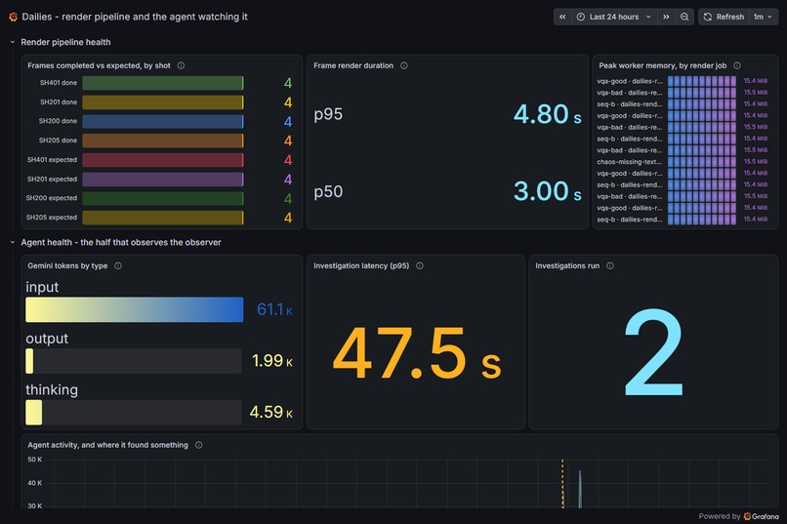Screen dimensions: 787x524
Task: Click the SH401 done bar gauge
Action: tap(163, 83)
